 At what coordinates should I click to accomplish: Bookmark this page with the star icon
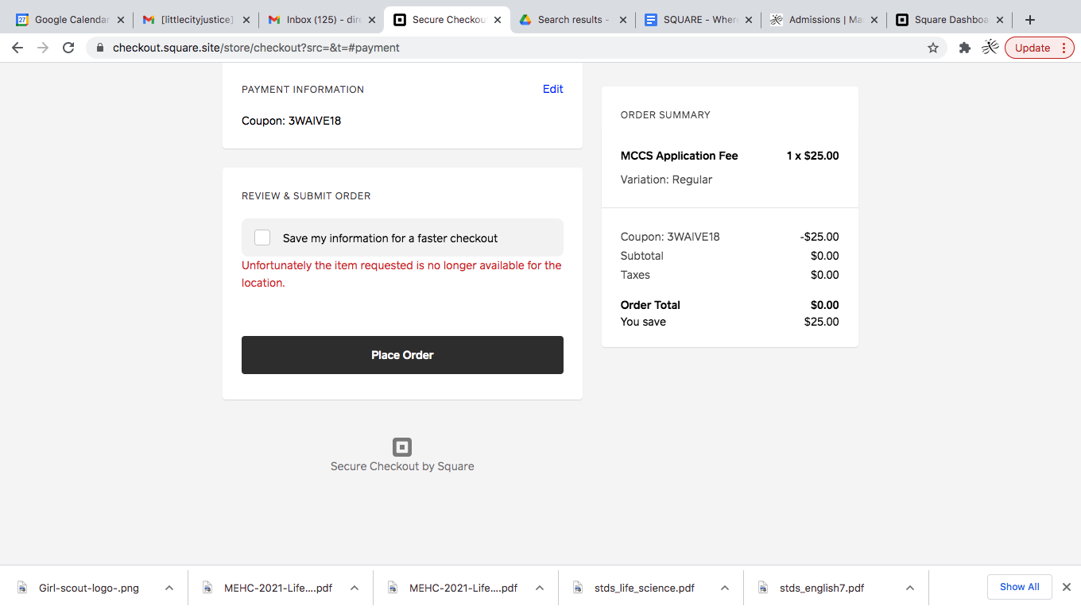(933, 48)
